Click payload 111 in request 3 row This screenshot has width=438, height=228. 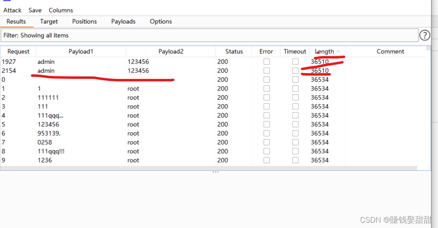pos(43,106)
